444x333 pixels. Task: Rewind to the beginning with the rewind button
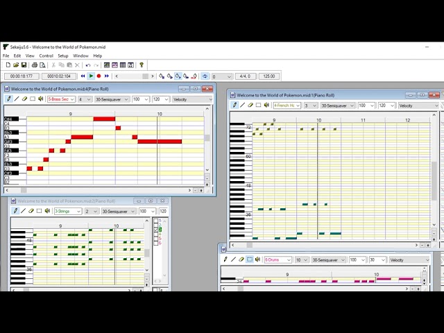pyautogui.click(x=83, y=76)
